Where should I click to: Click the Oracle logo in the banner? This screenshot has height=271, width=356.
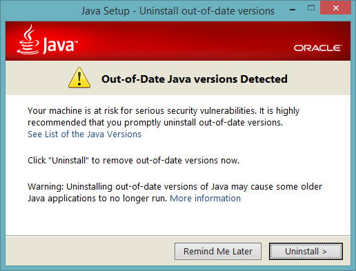317,48
